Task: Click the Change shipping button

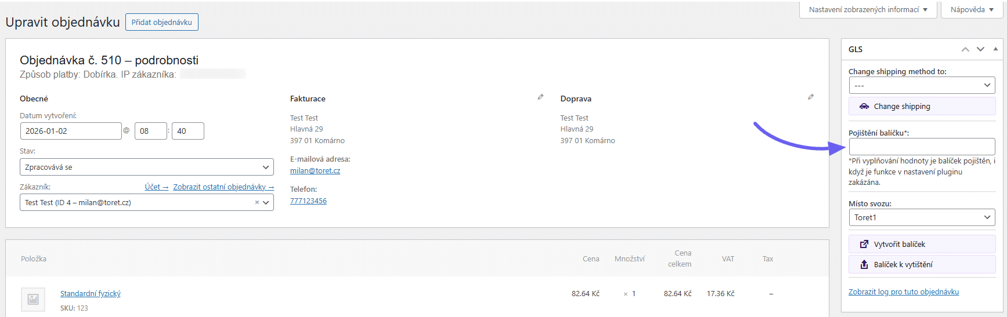Action: (x=922, y=107)
